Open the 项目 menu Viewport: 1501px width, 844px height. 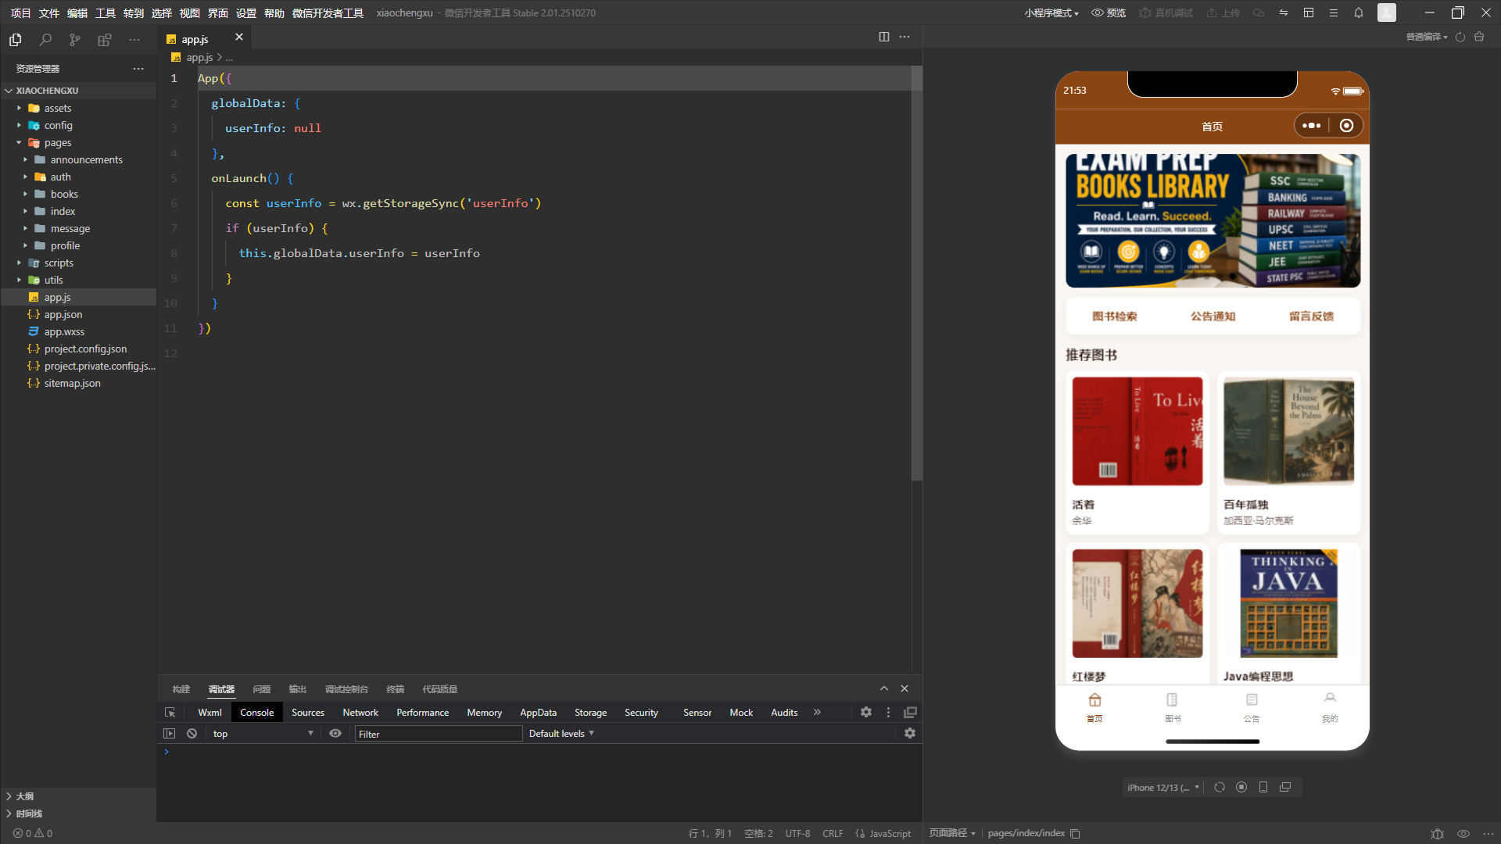pyautogui.click(x=20, y=13)
